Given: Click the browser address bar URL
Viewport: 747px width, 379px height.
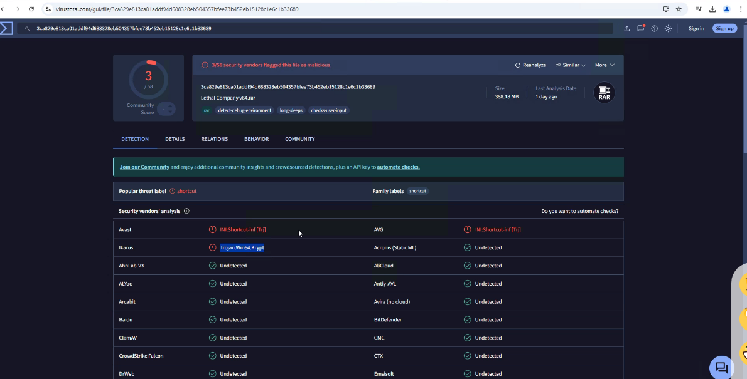Looking at the screenshot, I should click(177, 9).
